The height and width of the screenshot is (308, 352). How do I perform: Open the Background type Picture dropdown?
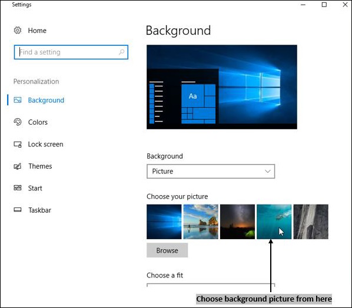[211, 171]
